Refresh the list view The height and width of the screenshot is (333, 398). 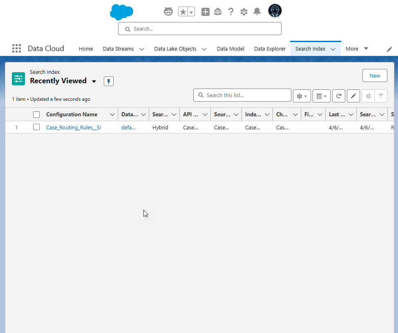click(x=339, y=96)
